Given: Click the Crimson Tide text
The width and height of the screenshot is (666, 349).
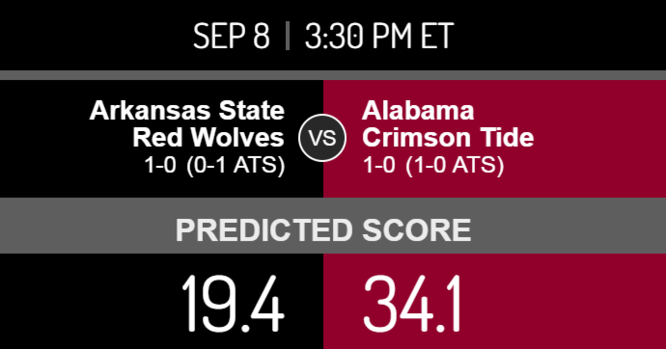Looking at the screenshot, I should coord(448,137).
